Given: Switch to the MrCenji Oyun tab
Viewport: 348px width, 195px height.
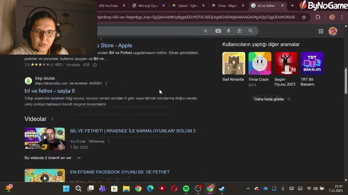Looking at the screenshot, I should click(x=148, y=5).
